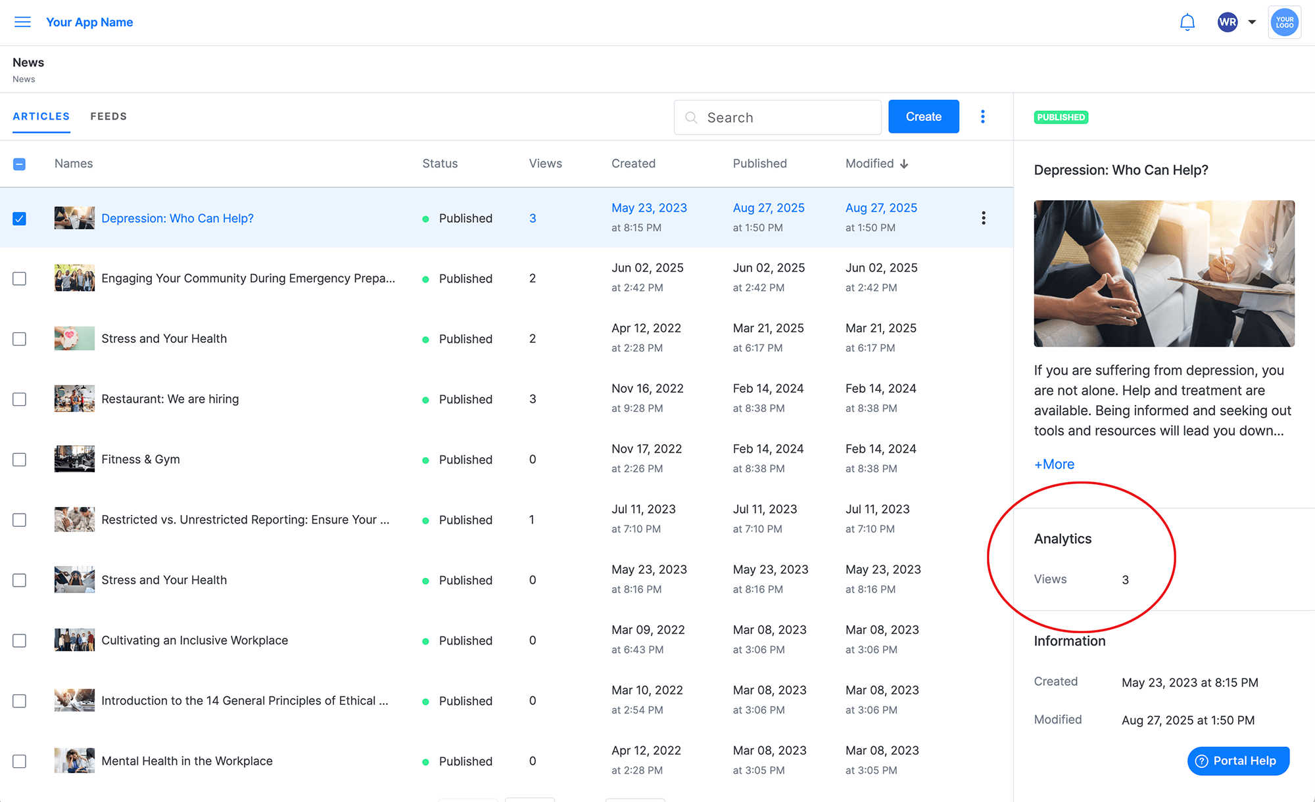Click the Engaging Your Community article thumbnail

(x=74, y=278)
